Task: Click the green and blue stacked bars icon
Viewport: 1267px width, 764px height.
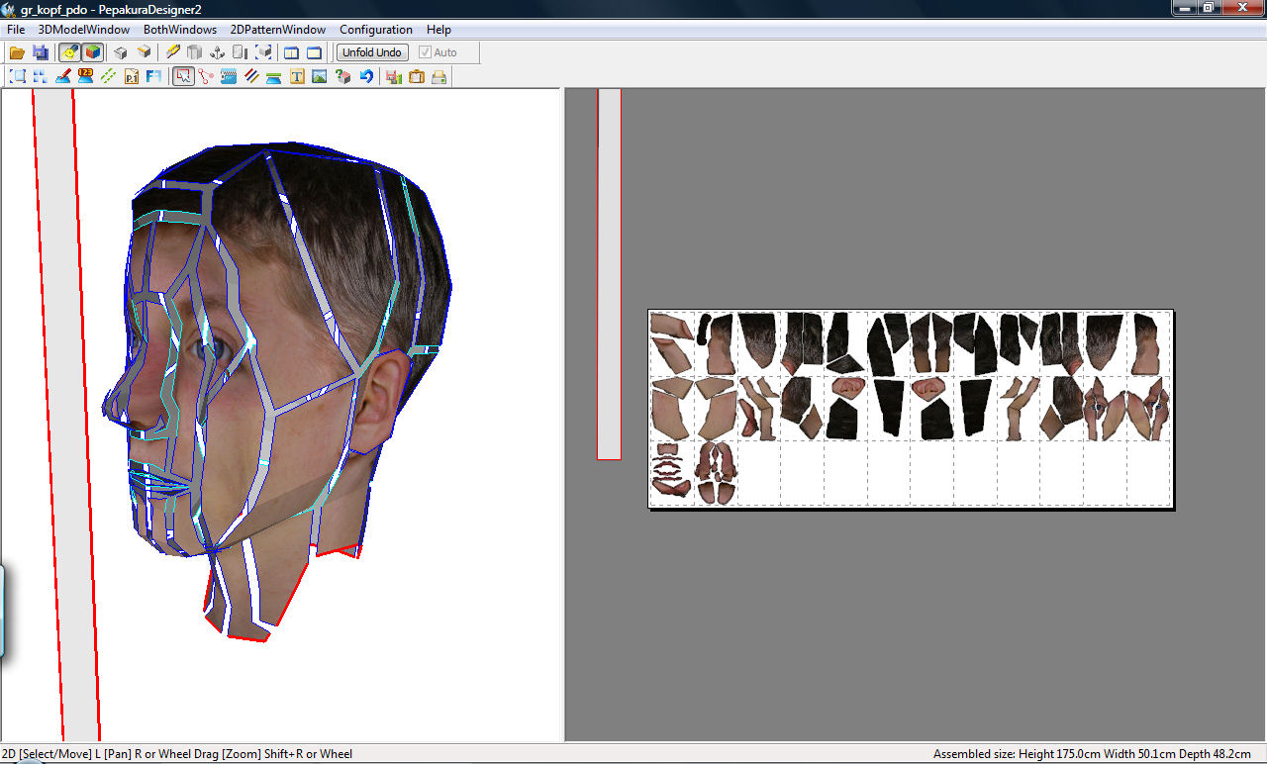Action: coord(274,76)
